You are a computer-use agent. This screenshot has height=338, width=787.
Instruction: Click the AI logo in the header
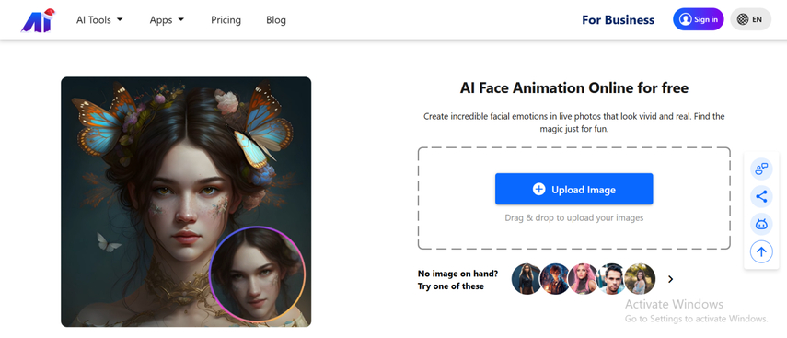click(x=38, y=20)
